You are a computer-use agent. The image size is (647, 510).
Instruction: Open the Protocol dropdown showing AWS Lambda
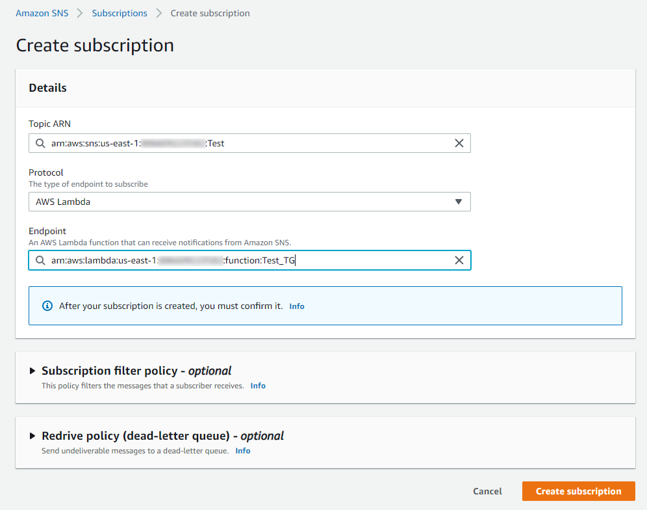(x=249, y=202)
